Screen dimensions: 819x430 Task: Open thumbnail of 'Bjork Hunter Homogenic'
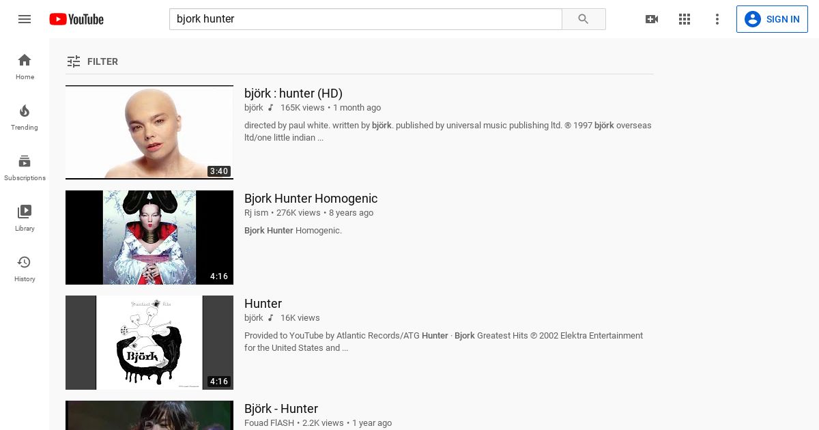tap(149, 238)
